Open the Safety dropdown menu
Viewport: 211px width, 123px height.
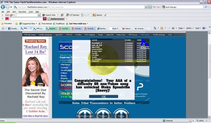click(x=190, y=28)
